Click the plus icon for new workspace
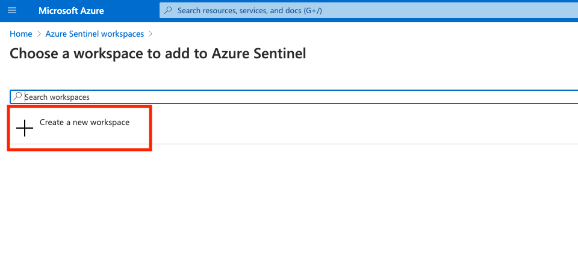The height and width of the screenshot is (279, 578). (x=25, y=128)
